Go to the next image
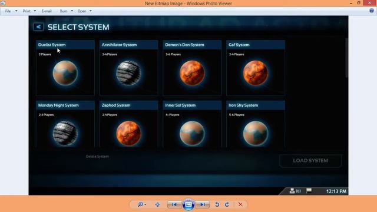This screenshot has width=377, height=212. [203, 204]
